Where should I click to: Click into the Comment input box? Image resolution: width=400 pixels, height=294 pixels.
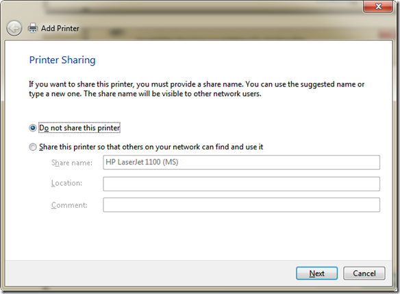pyautogui.click(x=241, y=205)
